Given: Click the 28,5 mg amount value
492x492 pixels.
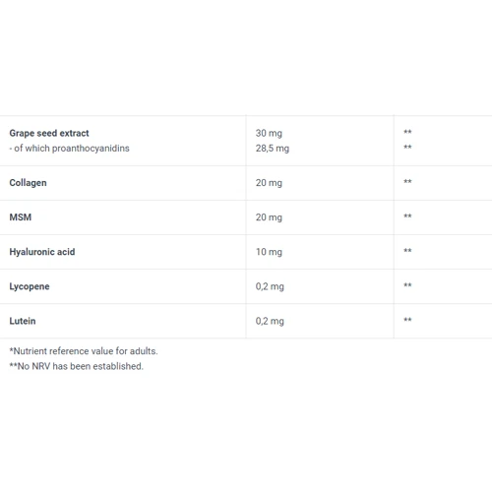Looking at the screenshot, I should (x=273, y=149).
